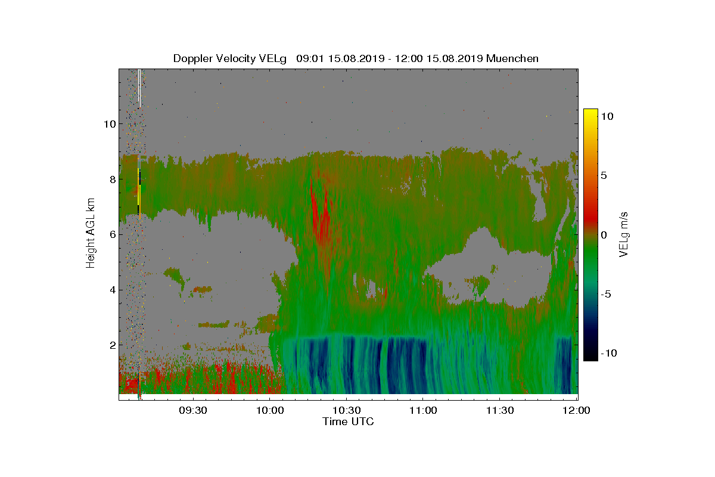The width and height of the screenshot is (715, 477).
Task: Click the colorbar '5' label
Action: [604, 175]
